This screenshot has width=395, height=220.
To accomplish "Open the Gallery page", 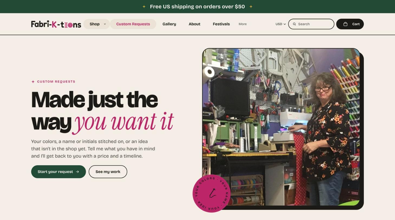I will 169,24.
